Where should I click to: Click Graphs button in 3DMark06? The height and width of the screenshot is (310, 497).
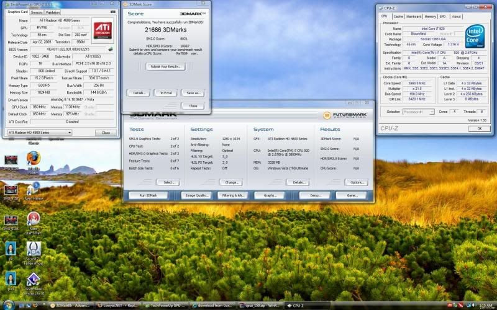(x=270, y=195)
